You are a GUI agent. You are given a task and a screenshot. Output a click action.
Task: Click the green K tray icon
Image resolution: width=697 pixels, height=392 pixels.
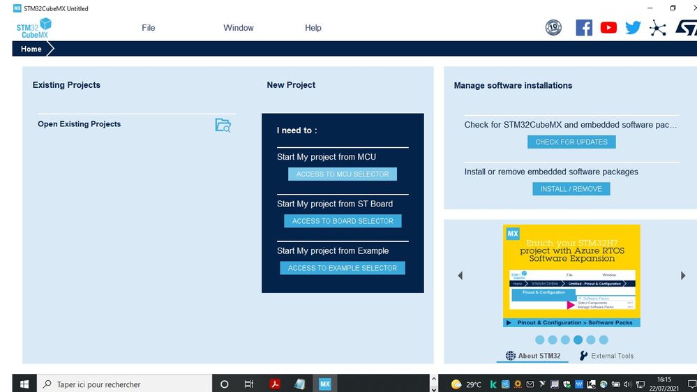pos(493,384)
